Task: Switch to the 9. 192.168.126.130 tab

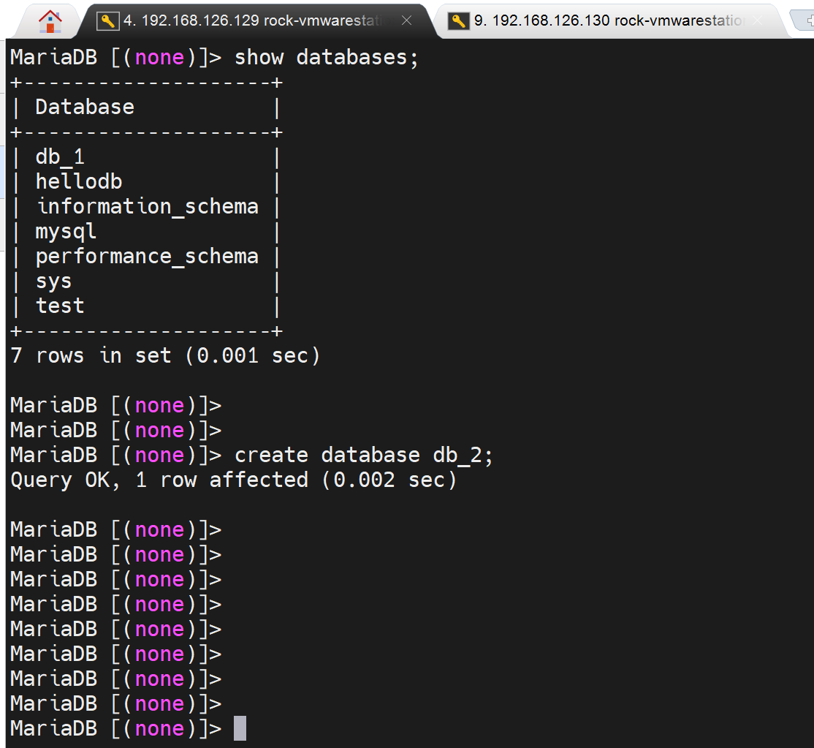Action: 606,21
